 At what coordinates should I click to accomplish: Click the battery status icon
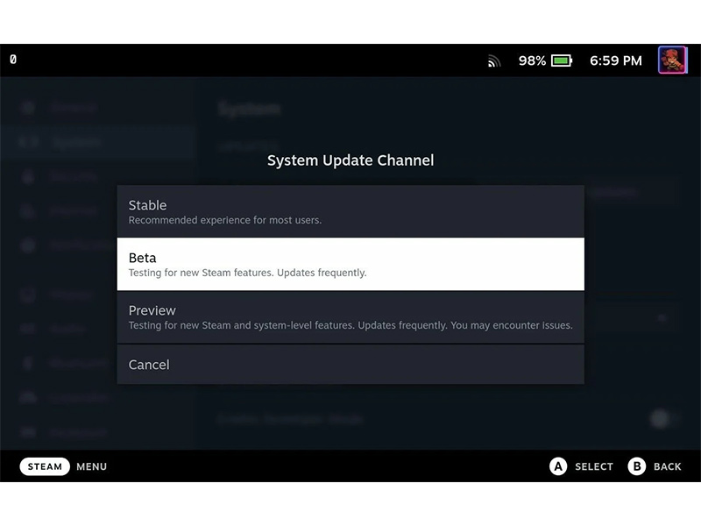(562, 60)
